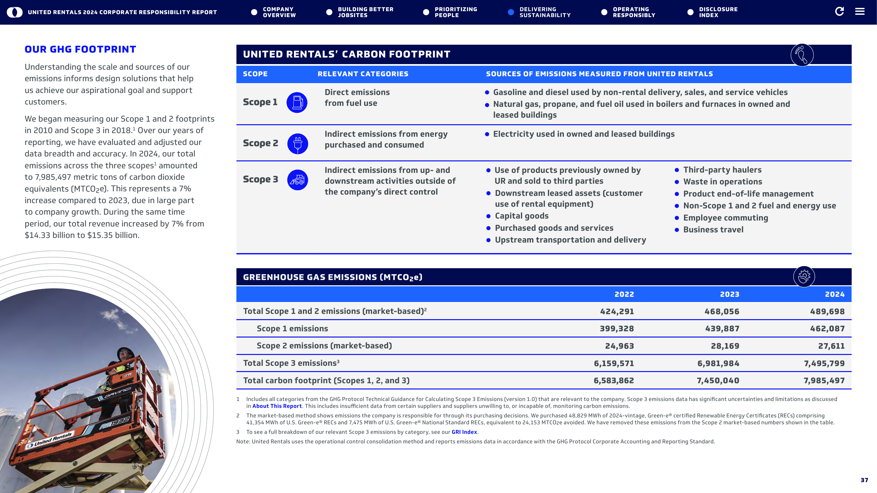Click the refresh/reload arrow icon
Viewport: 877px width, 493px height.
click(x=840, y=12)
